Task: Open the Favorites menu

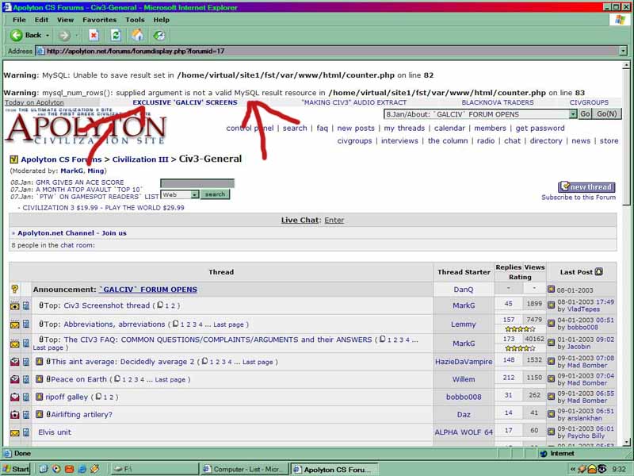Action: (99, 19)
